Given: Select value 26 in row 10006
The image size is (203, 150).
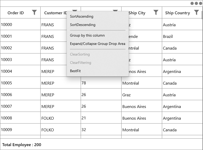Looking at the screenshot, I should pyautogui.click(x=101, y=94).
